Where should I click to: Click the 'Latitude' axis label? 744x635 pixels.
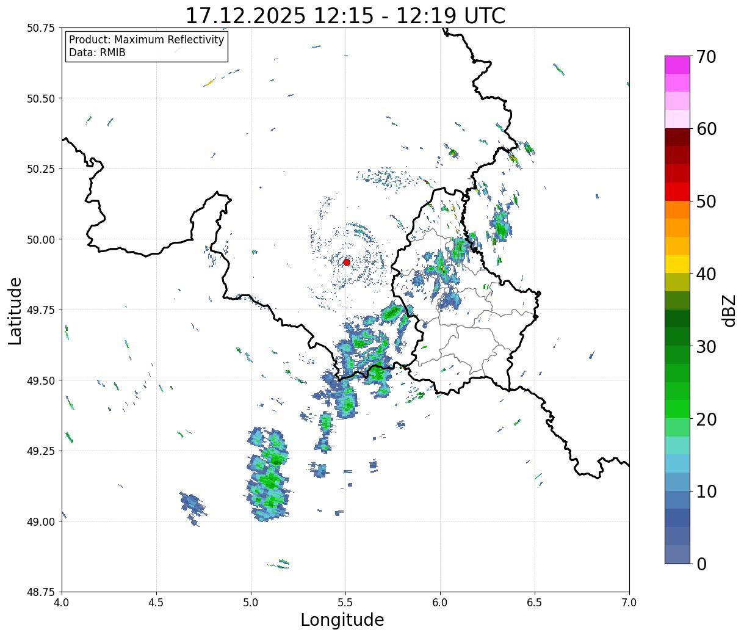[x=15, y=310]
